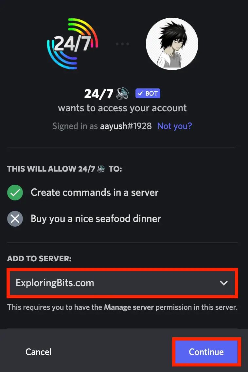Click the 'Create commands in a server' text
This screenshot has height=372, width=248.
point(95,193)
